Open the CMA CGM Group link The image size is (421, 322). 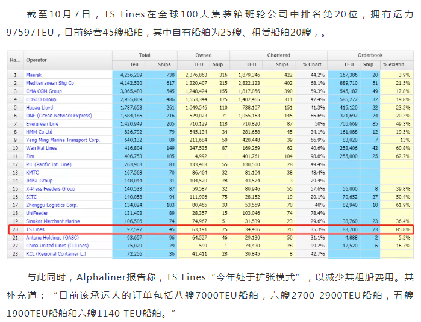(44, 91)
